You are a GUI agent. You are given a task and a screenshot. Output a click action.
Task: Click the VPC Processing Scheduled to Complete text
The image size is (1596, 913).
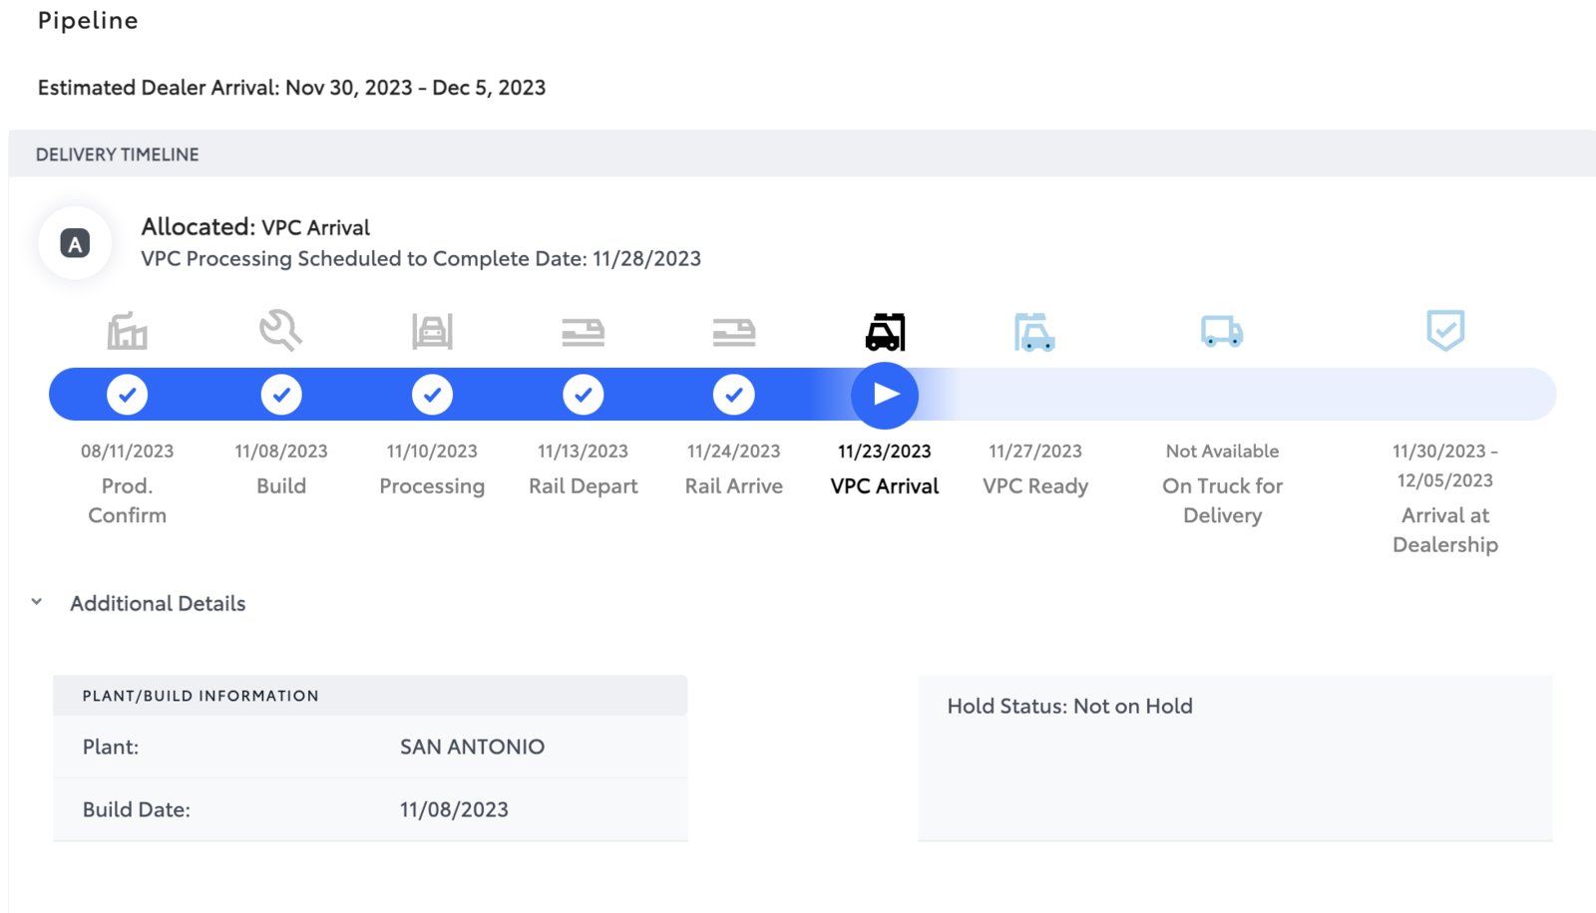point(421,259)
